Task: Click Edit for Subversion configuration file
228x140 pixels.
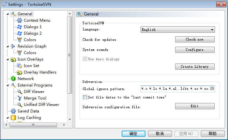Action: pos(195,106)
